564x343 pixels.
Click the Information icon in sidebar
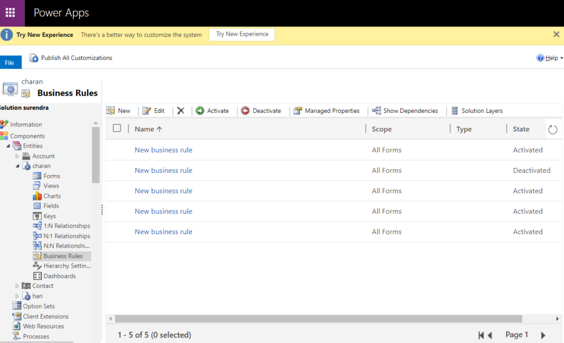(4, 124)
